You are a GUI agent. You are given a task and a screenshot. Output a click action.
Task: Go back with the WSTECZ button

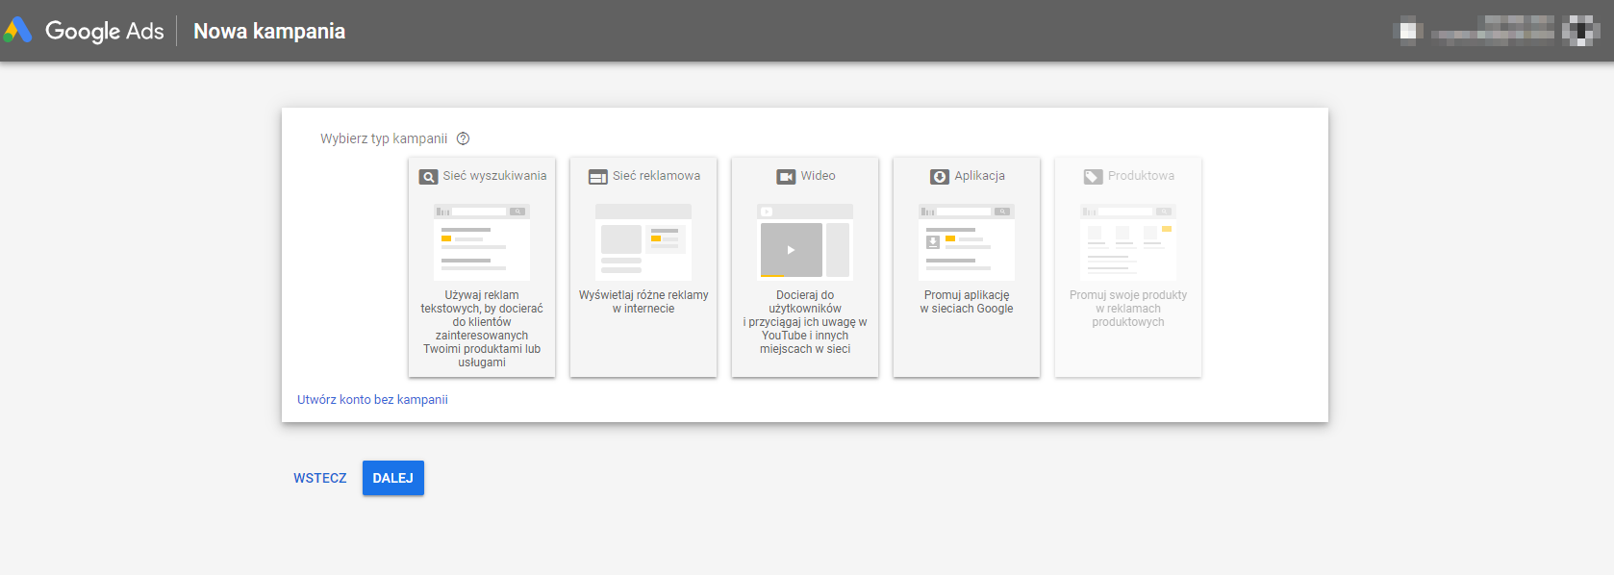click(x=320, y=478)
